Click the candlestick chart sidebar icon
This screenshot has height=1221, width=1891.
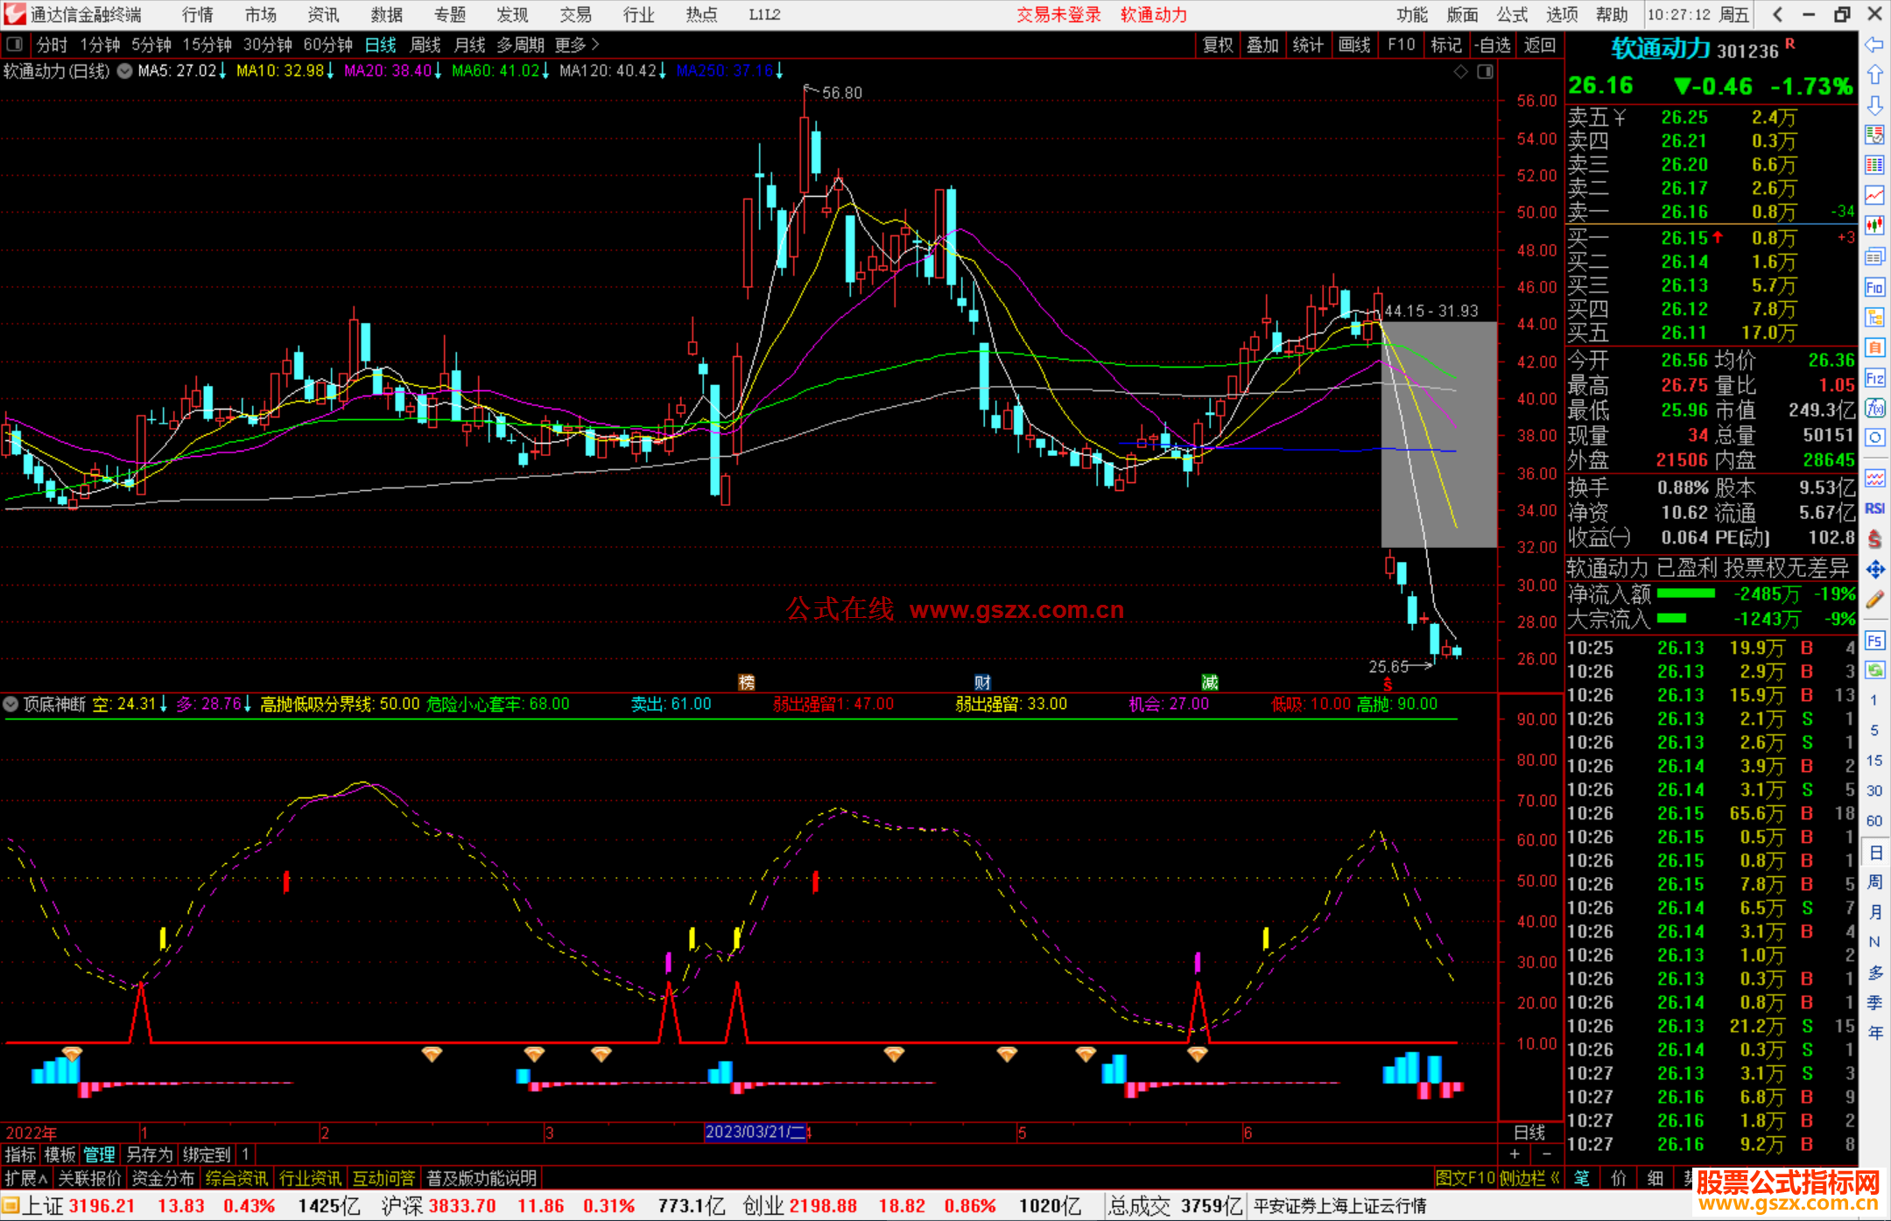(x=1874, y=225)
